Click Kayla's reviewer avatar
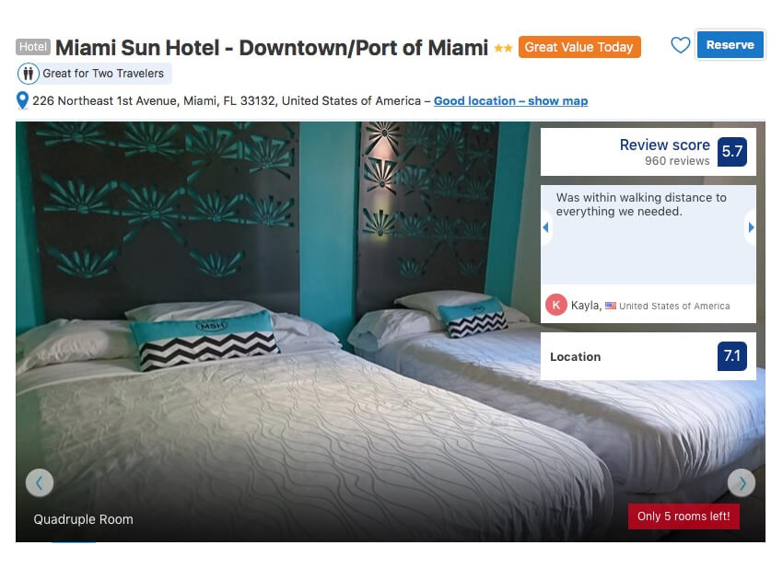Viewport: 783px width, 580px height. [x=555, y=305]
